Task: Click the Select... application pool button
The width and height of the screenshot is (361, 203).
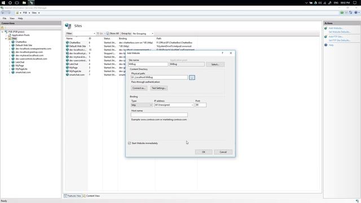Action: point(215,64)
